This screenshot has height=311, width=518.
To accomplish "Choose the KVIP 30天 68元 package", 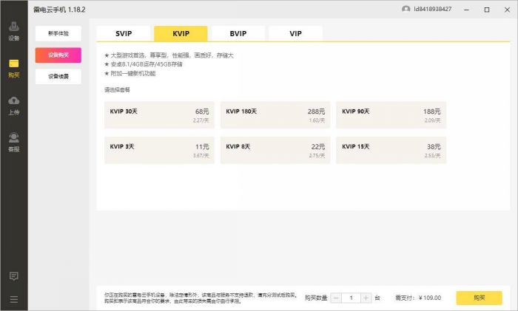I will 159,115.
